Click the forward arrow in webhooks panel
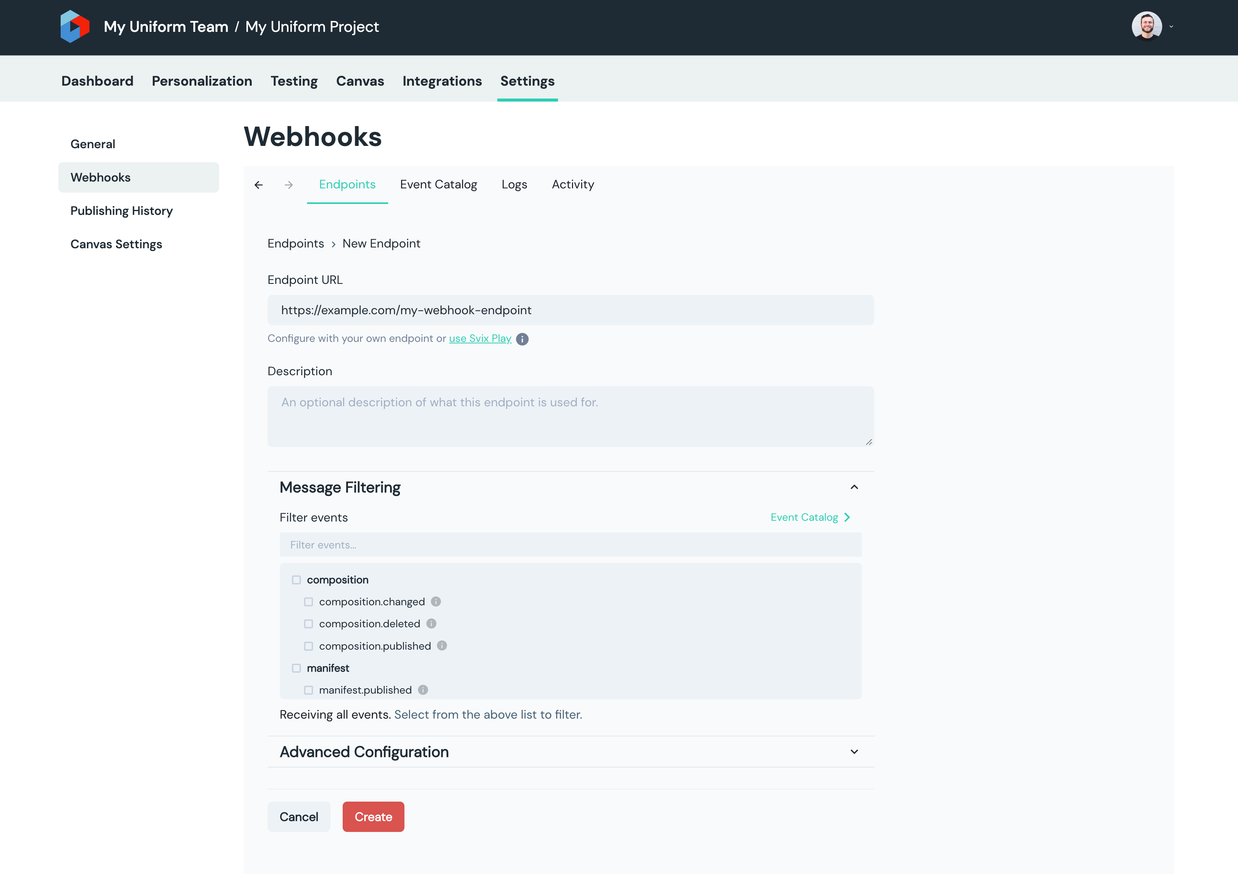This screenshot has height=874, width=1238. coord(289,185)
